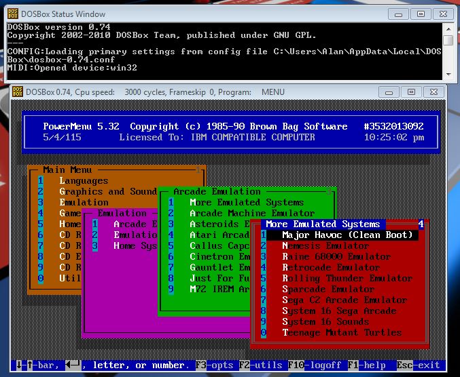The height and width of the screenshot is (377, 460).
Task: Click F1-help in bottom bar
Action: coord(366,365)
